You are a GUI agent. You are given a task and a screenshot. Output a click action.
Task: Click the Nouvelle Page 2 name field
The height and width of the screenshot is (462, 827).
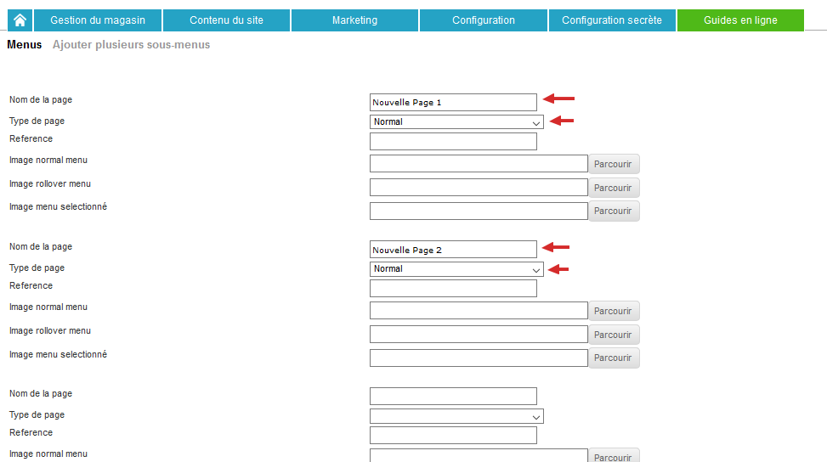[x=453, y=250]
